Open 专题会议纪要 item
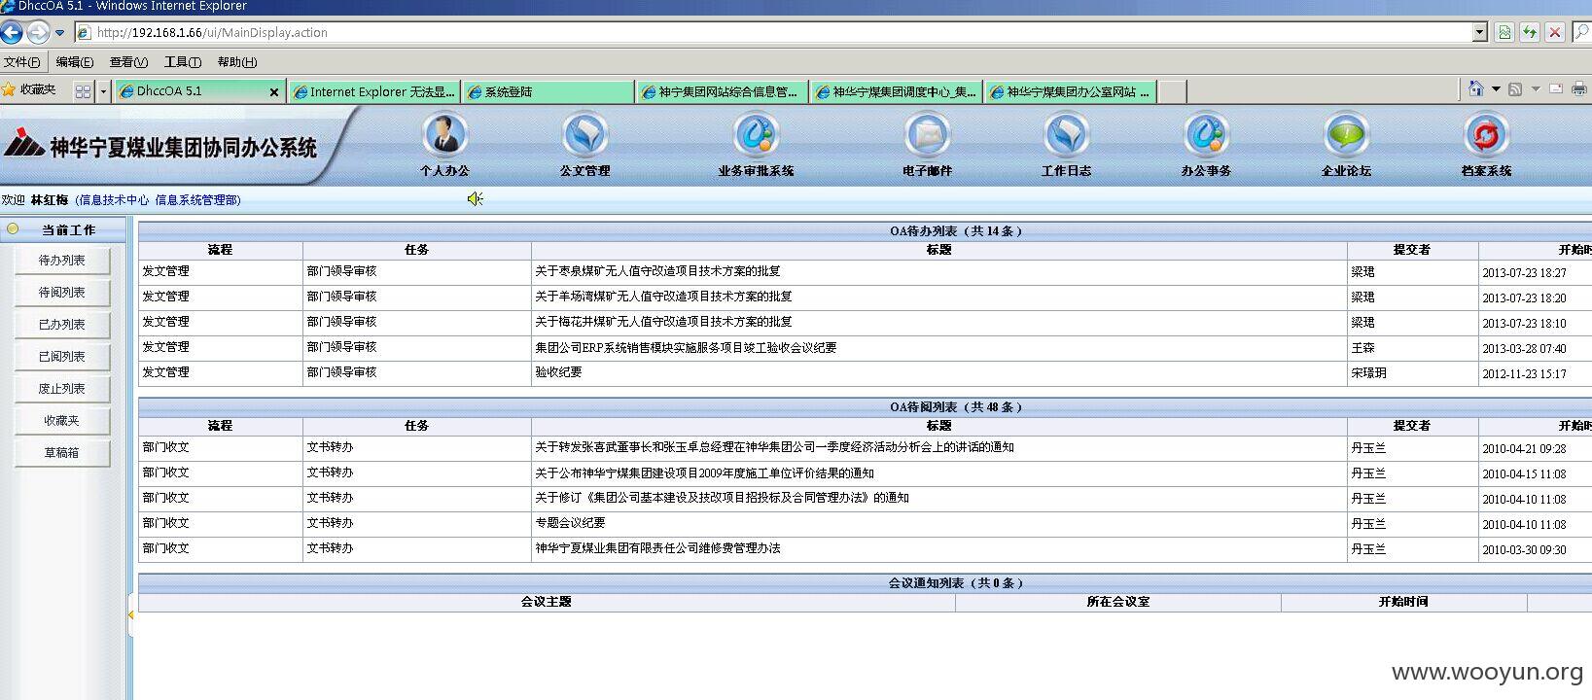1592x700 pixels. tap(570, 523)
